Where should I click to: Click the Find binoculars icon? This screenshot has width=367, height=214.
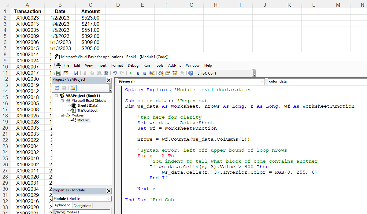(106, 73)
